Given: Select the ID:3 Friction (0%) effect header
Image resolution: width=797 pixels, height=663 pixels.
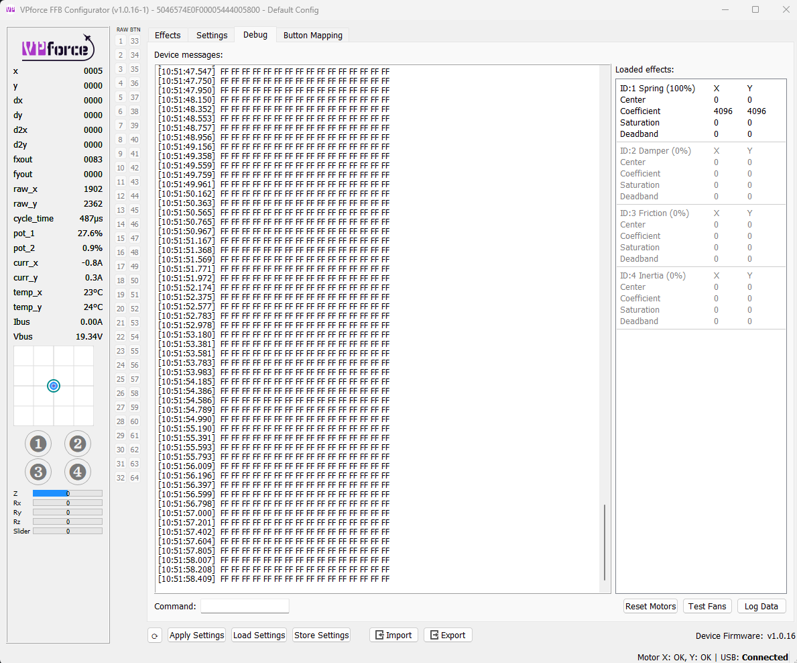Looking at the screenshot, I should coord(654,213).
